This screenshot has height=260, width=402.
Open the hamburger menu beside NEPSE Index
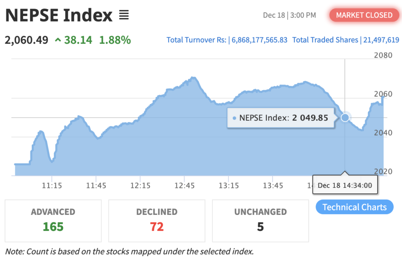tap(124, 15)
